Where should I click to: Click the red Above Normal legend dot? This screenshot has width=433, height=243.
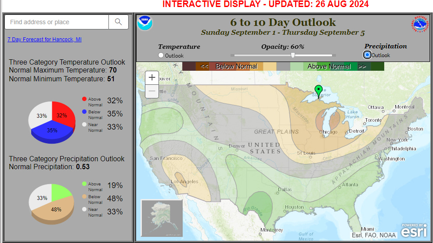point(84,99)
